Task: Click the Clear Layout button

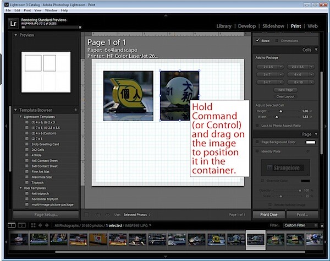Action: point(285,96)
